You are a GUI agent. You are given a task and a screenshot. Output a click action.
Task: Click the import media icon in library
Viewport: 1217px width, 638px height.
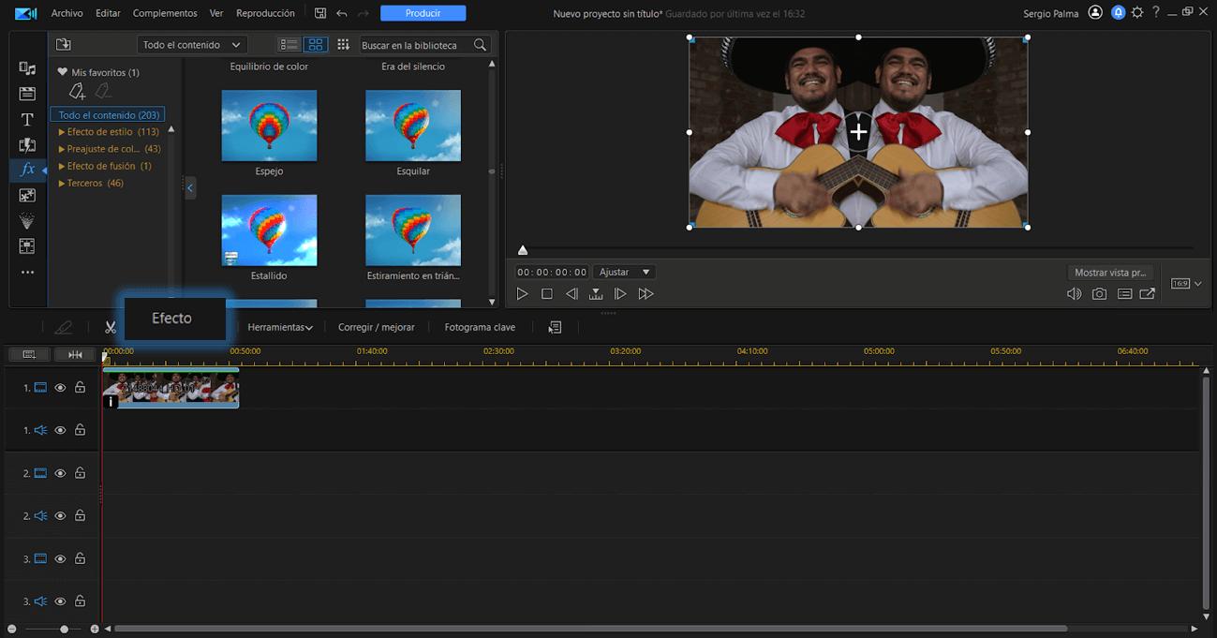64,45
